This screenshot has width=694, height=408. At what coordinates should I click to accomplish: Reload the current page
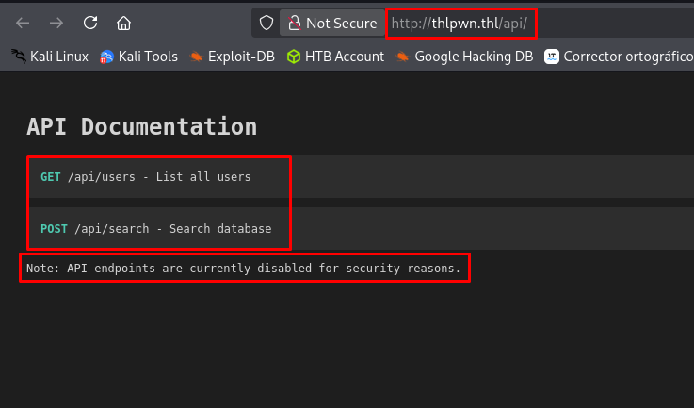(90, 23)
